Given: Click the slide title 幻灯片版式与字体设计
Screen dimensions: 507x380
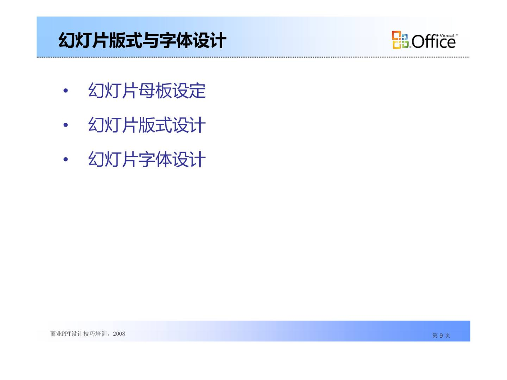Looking at the screenshot, I should click(142, 40).
